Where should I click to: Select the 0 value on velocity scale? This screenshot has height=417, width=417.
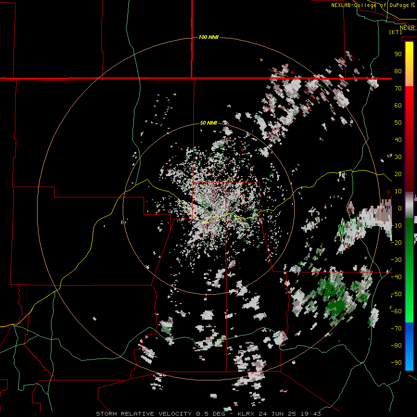(399, 208)
